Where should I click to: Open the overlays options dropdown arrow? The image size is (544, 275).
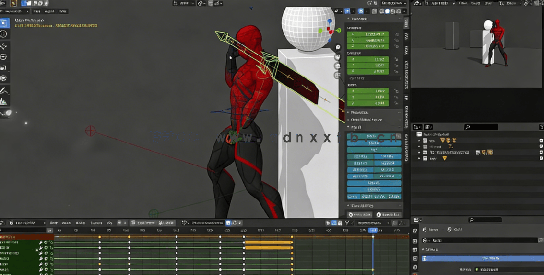coord(367,11)
